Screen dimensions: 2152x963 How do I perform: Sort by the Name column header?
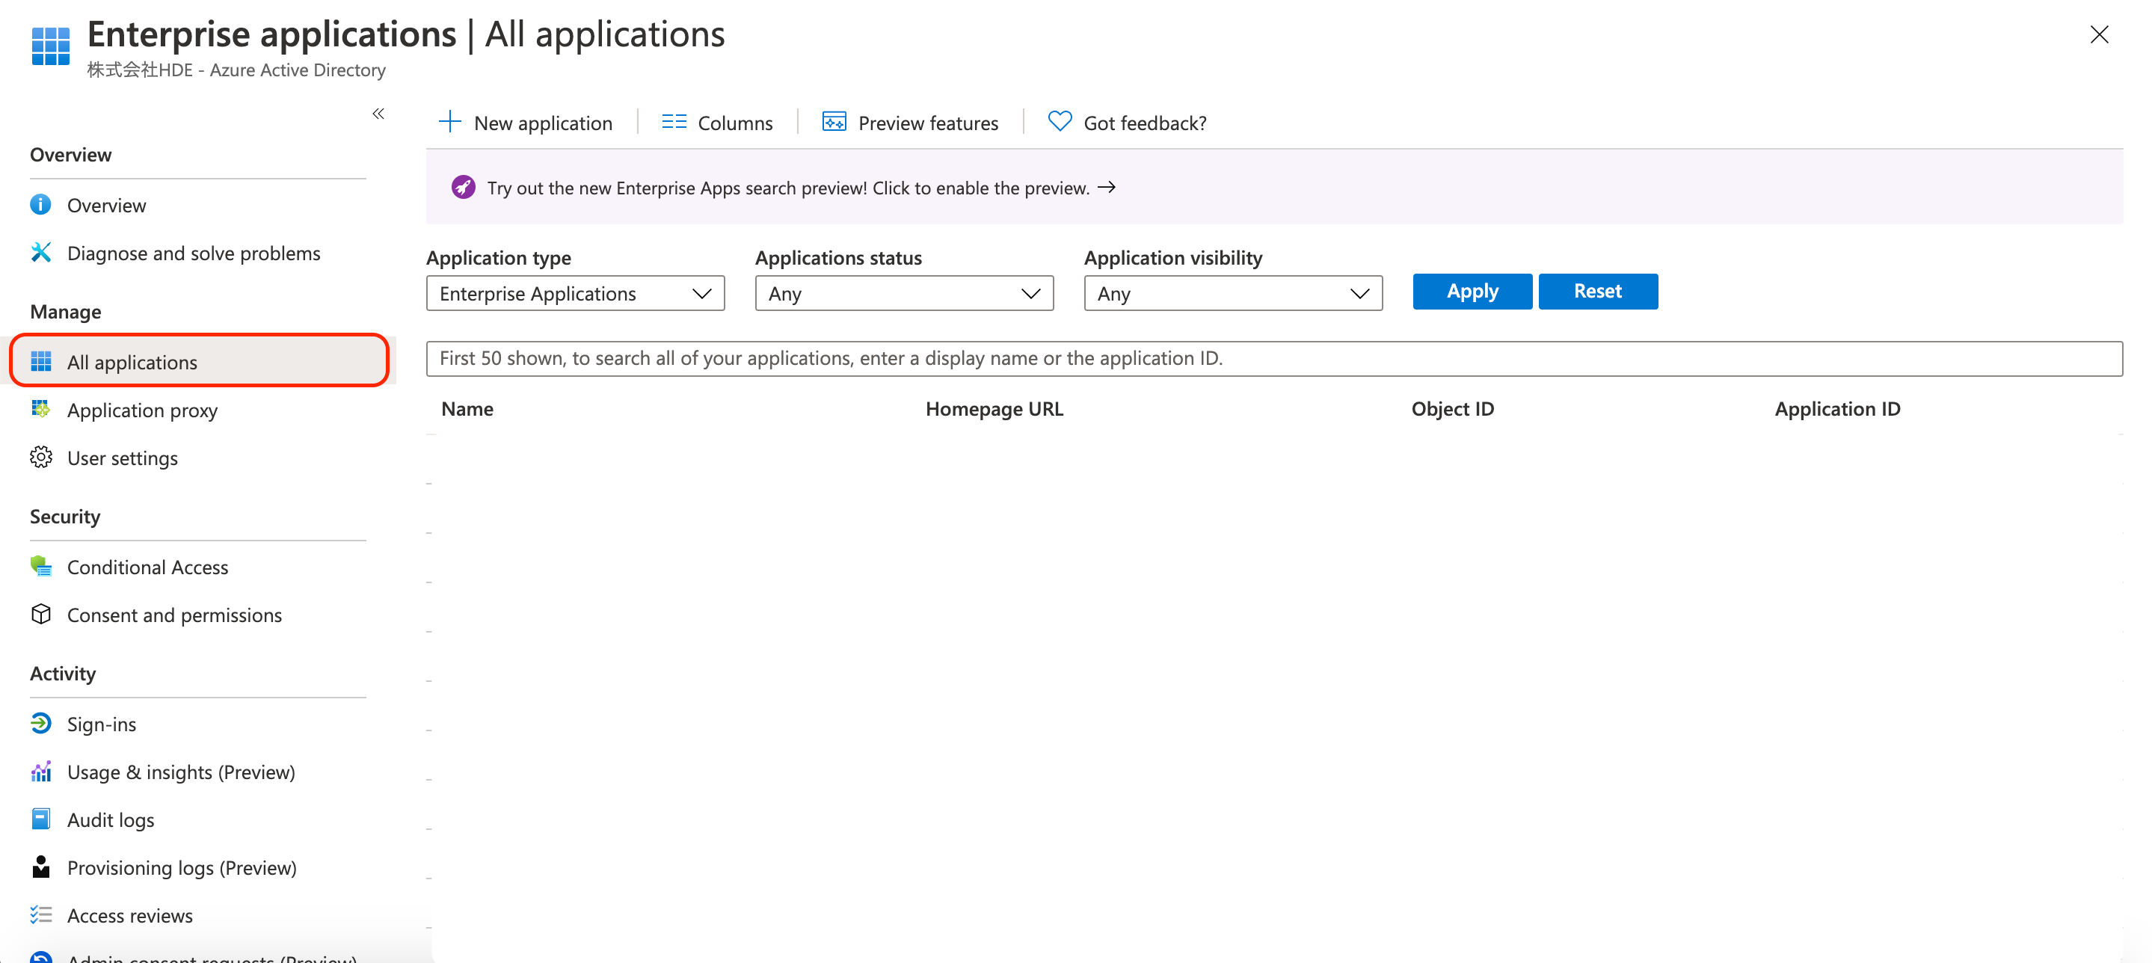click(x=467, y=408)
